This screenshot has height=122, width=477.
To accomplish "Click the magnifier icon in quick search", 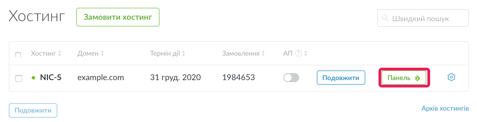I will coord(385,18).
